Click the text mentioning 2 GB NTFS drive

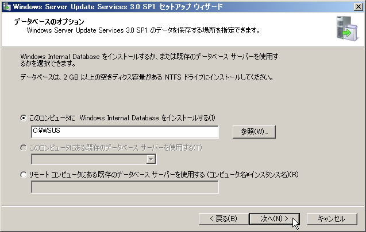point(147,77)
